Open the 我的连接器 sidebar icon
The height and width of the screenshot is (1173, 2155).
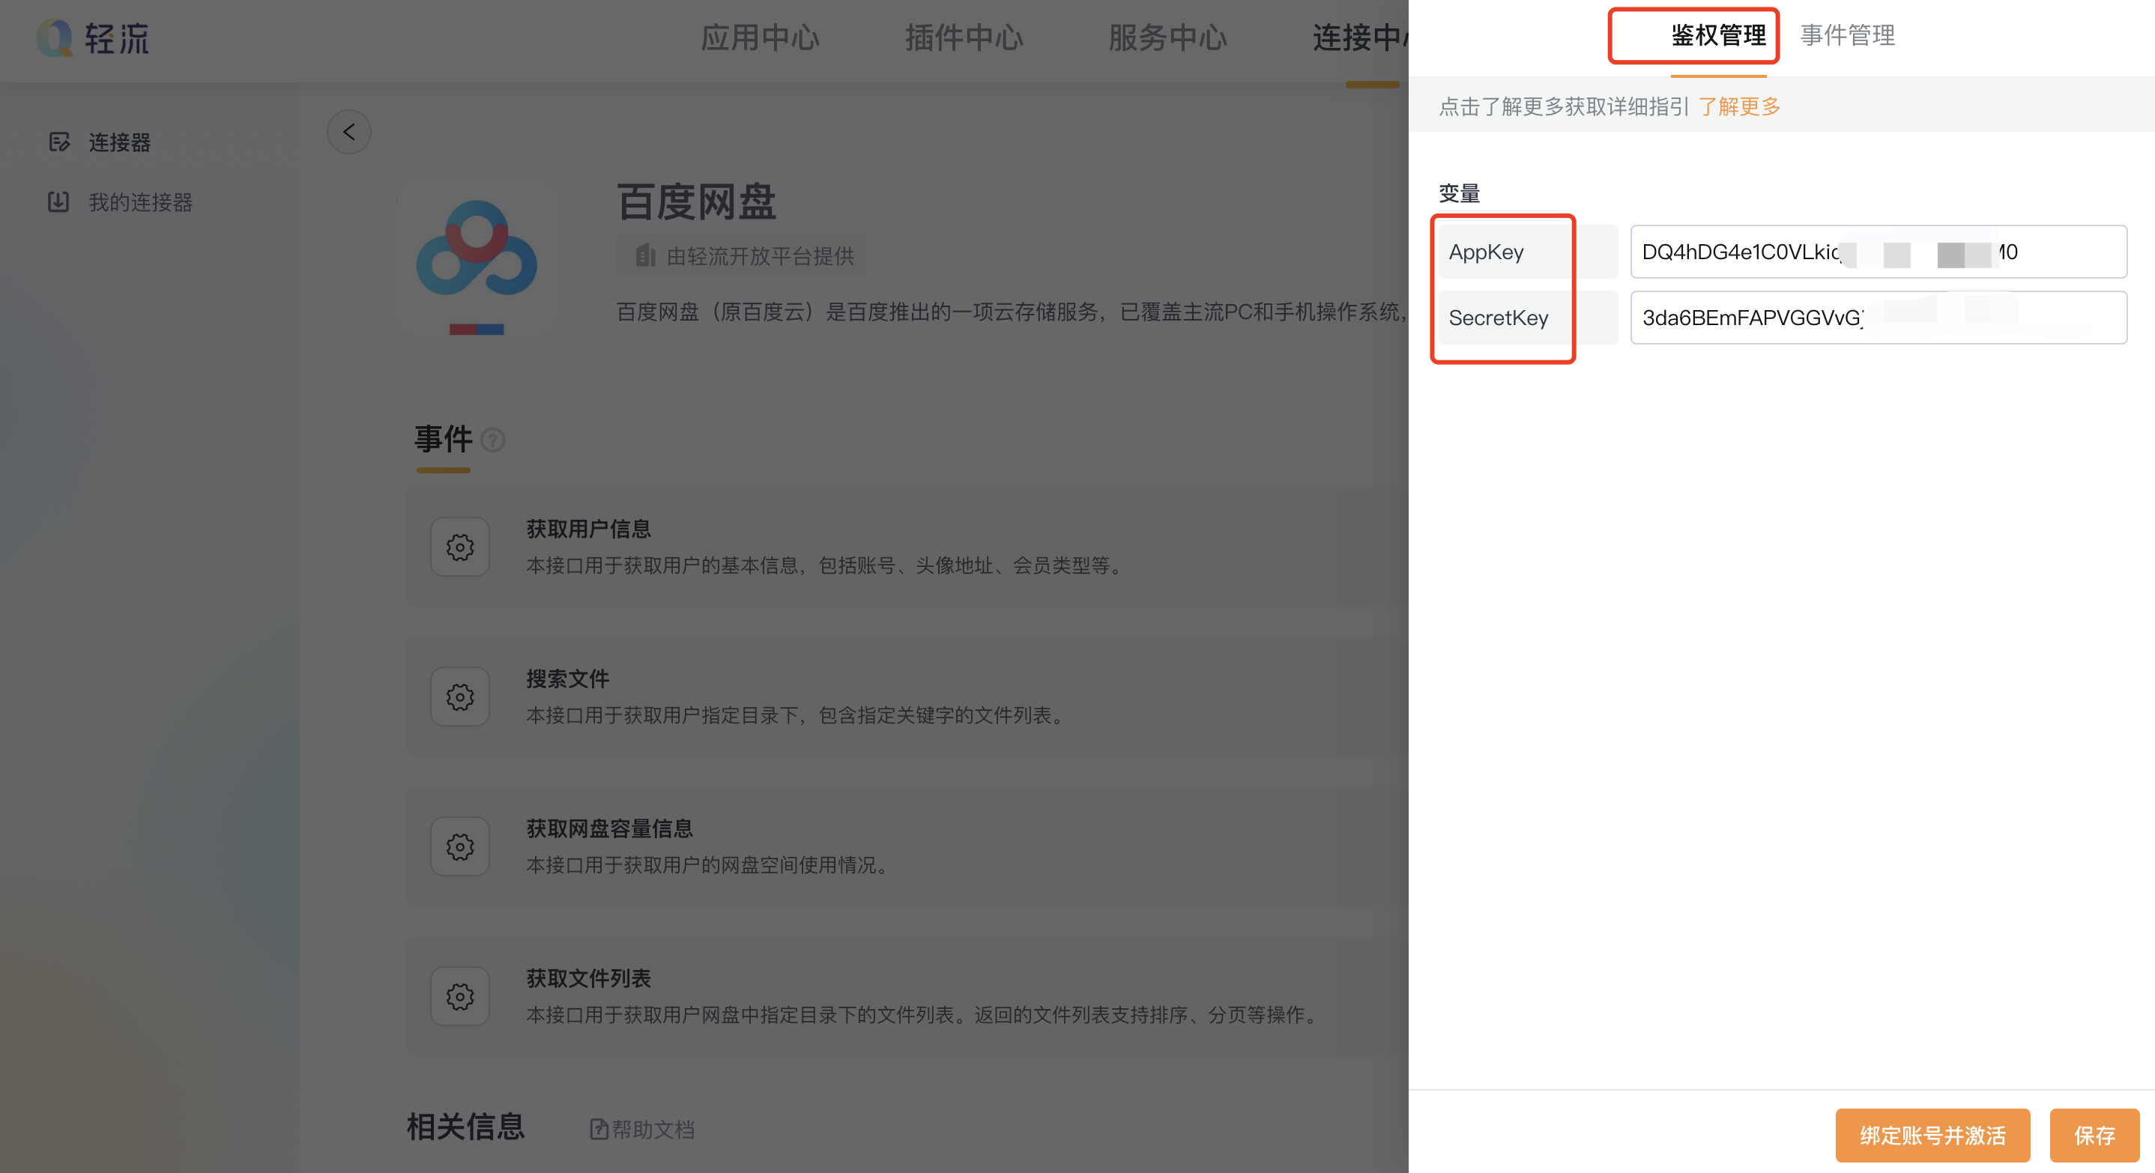[x=58, y=201]
